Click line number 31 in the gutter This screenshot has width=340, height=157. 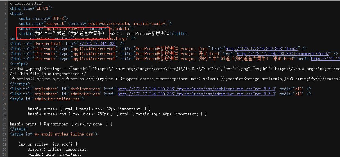tap(5, 154)
